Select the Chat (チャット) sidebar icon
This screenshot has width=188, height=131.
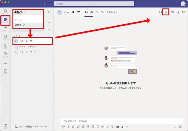point(5,19)
